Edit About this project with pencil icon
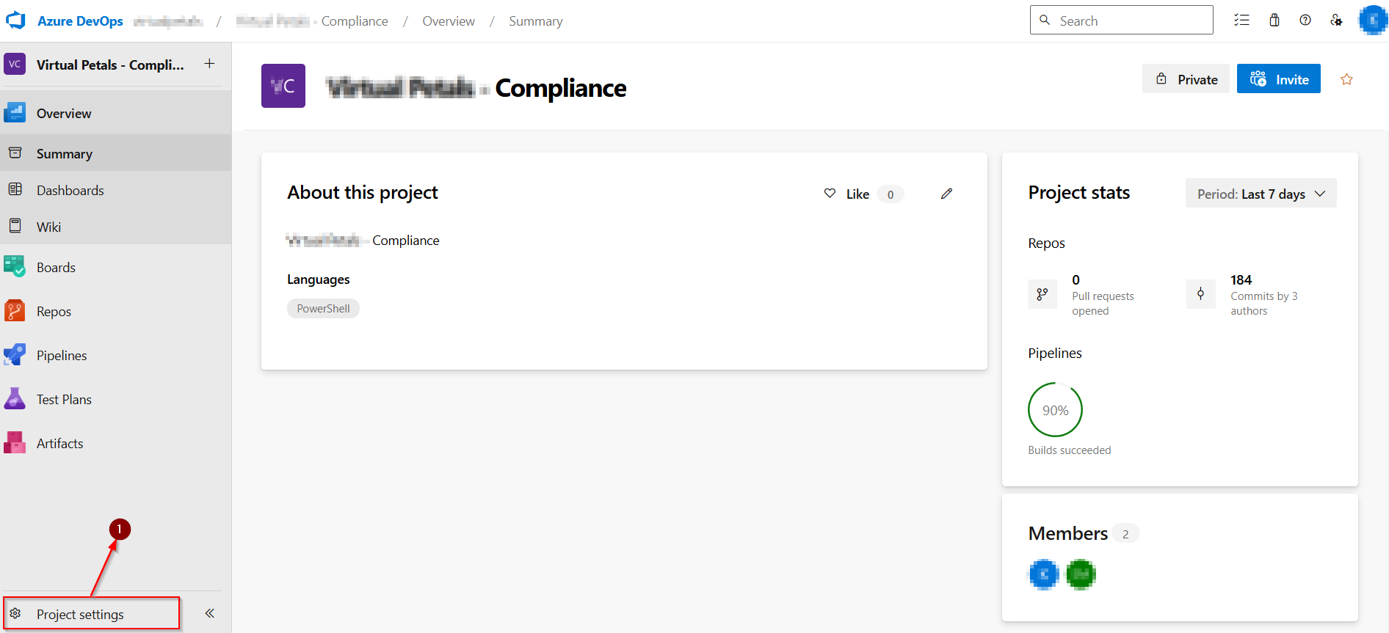Image resolution: width=1389 pixels, height=633 pixels. click(946, 194)
